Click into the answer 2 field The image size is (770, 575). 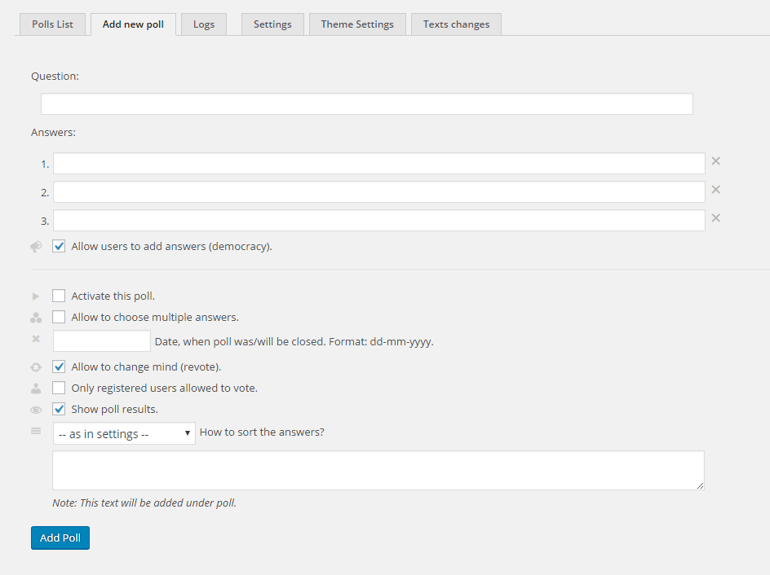379,191
